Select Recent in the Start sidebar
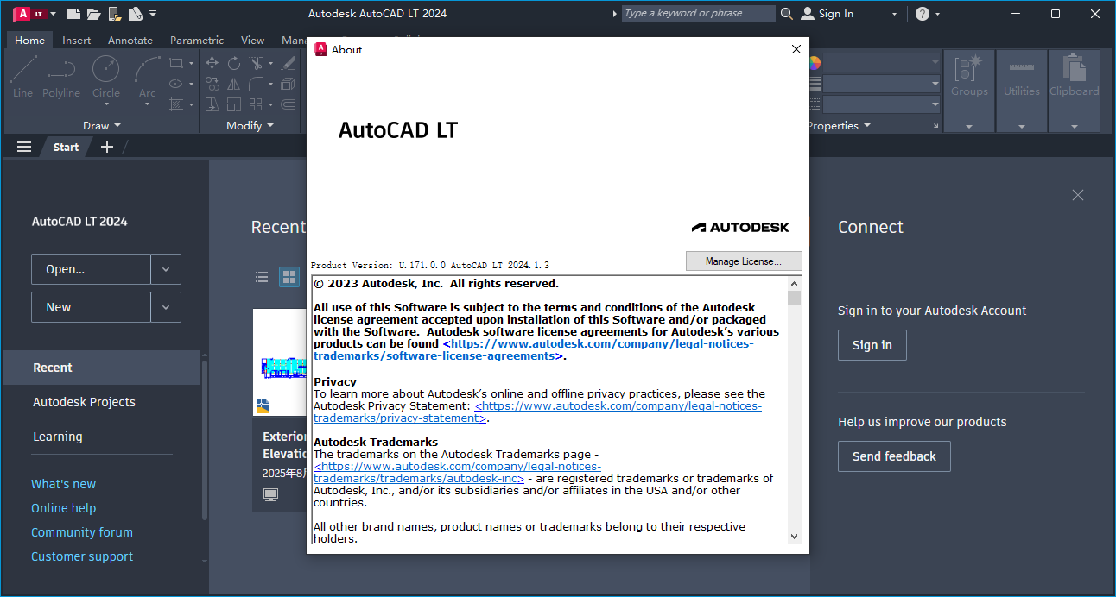1116x597 pixels. click(x=52, y=367)
